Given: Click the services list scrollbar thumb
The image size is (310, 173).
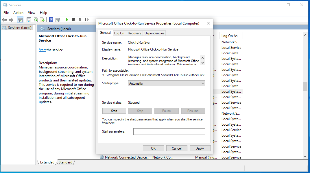Looking at the screenshot, I should point(305,87).
